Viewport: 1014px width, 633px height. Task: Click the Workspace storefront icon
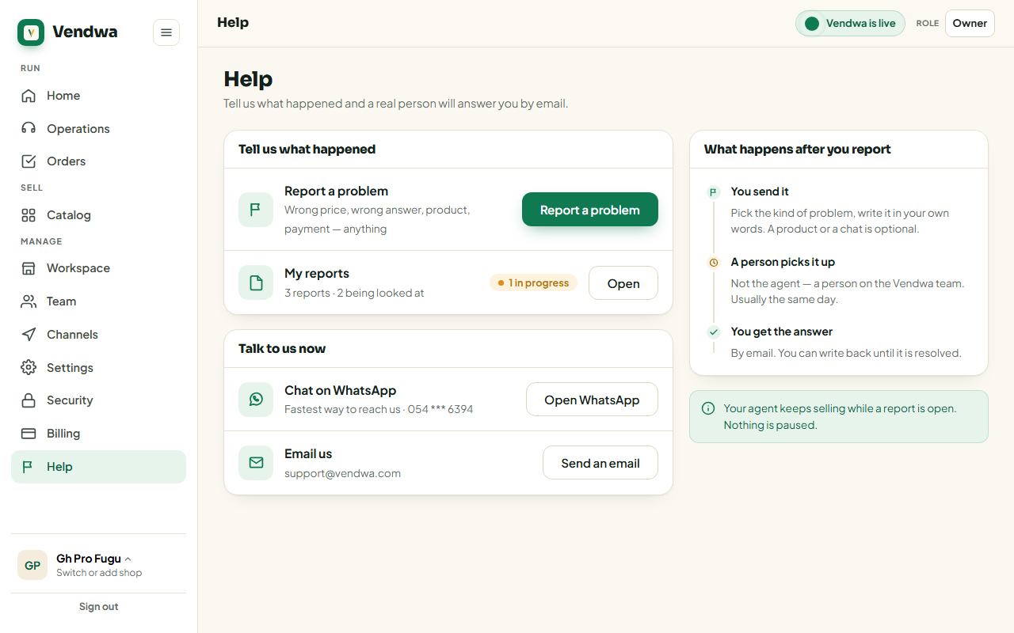point(29,268)
